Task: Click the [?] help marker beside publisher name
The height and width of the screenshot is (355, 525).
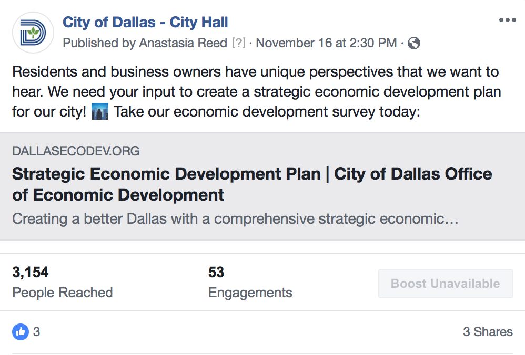Action: click(239, 43)
